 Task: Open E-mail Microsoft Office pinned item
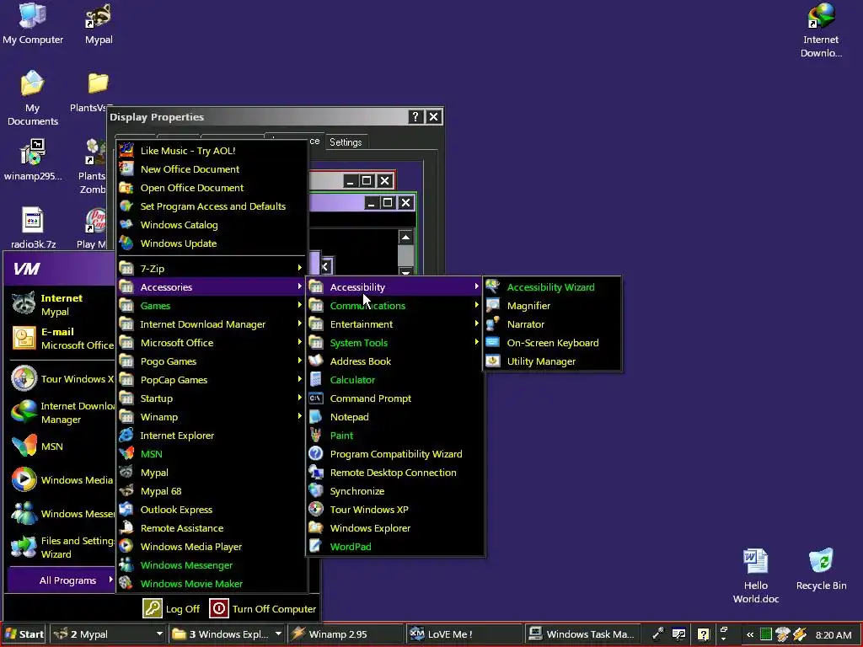61,339
